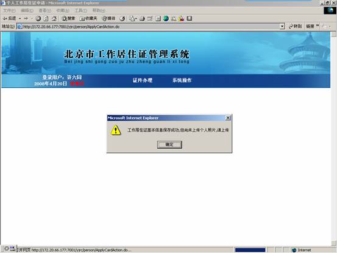Open the 工具 (Tools) menu
Screen dimensions: 337x253
(x=81, y=10)
